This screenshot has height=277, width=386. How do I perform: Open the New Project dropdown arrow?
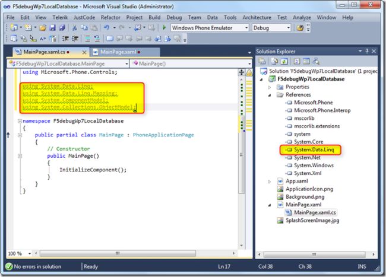[21, 27]
